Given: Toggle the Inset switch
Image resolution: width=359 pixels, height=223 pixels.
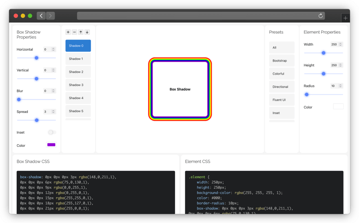Looking at the screenshot, I should (52, 132).
